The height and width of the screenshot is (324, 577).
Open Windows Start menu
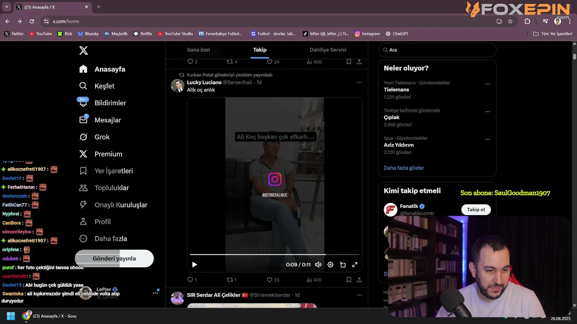[x=11, y=316]
